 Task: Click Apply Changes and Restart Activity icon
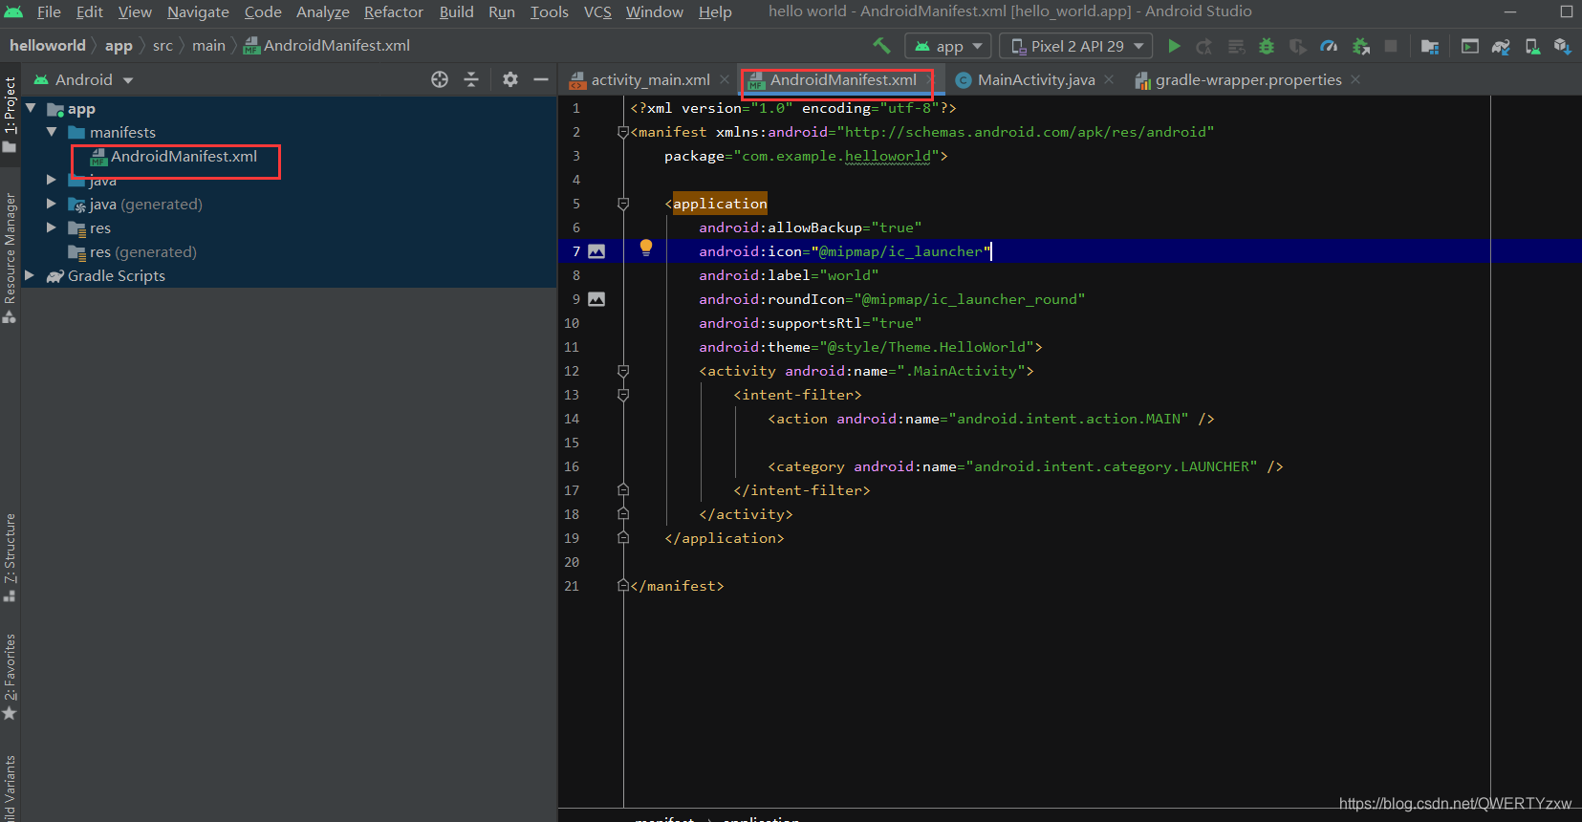(x=1204, y=46)
